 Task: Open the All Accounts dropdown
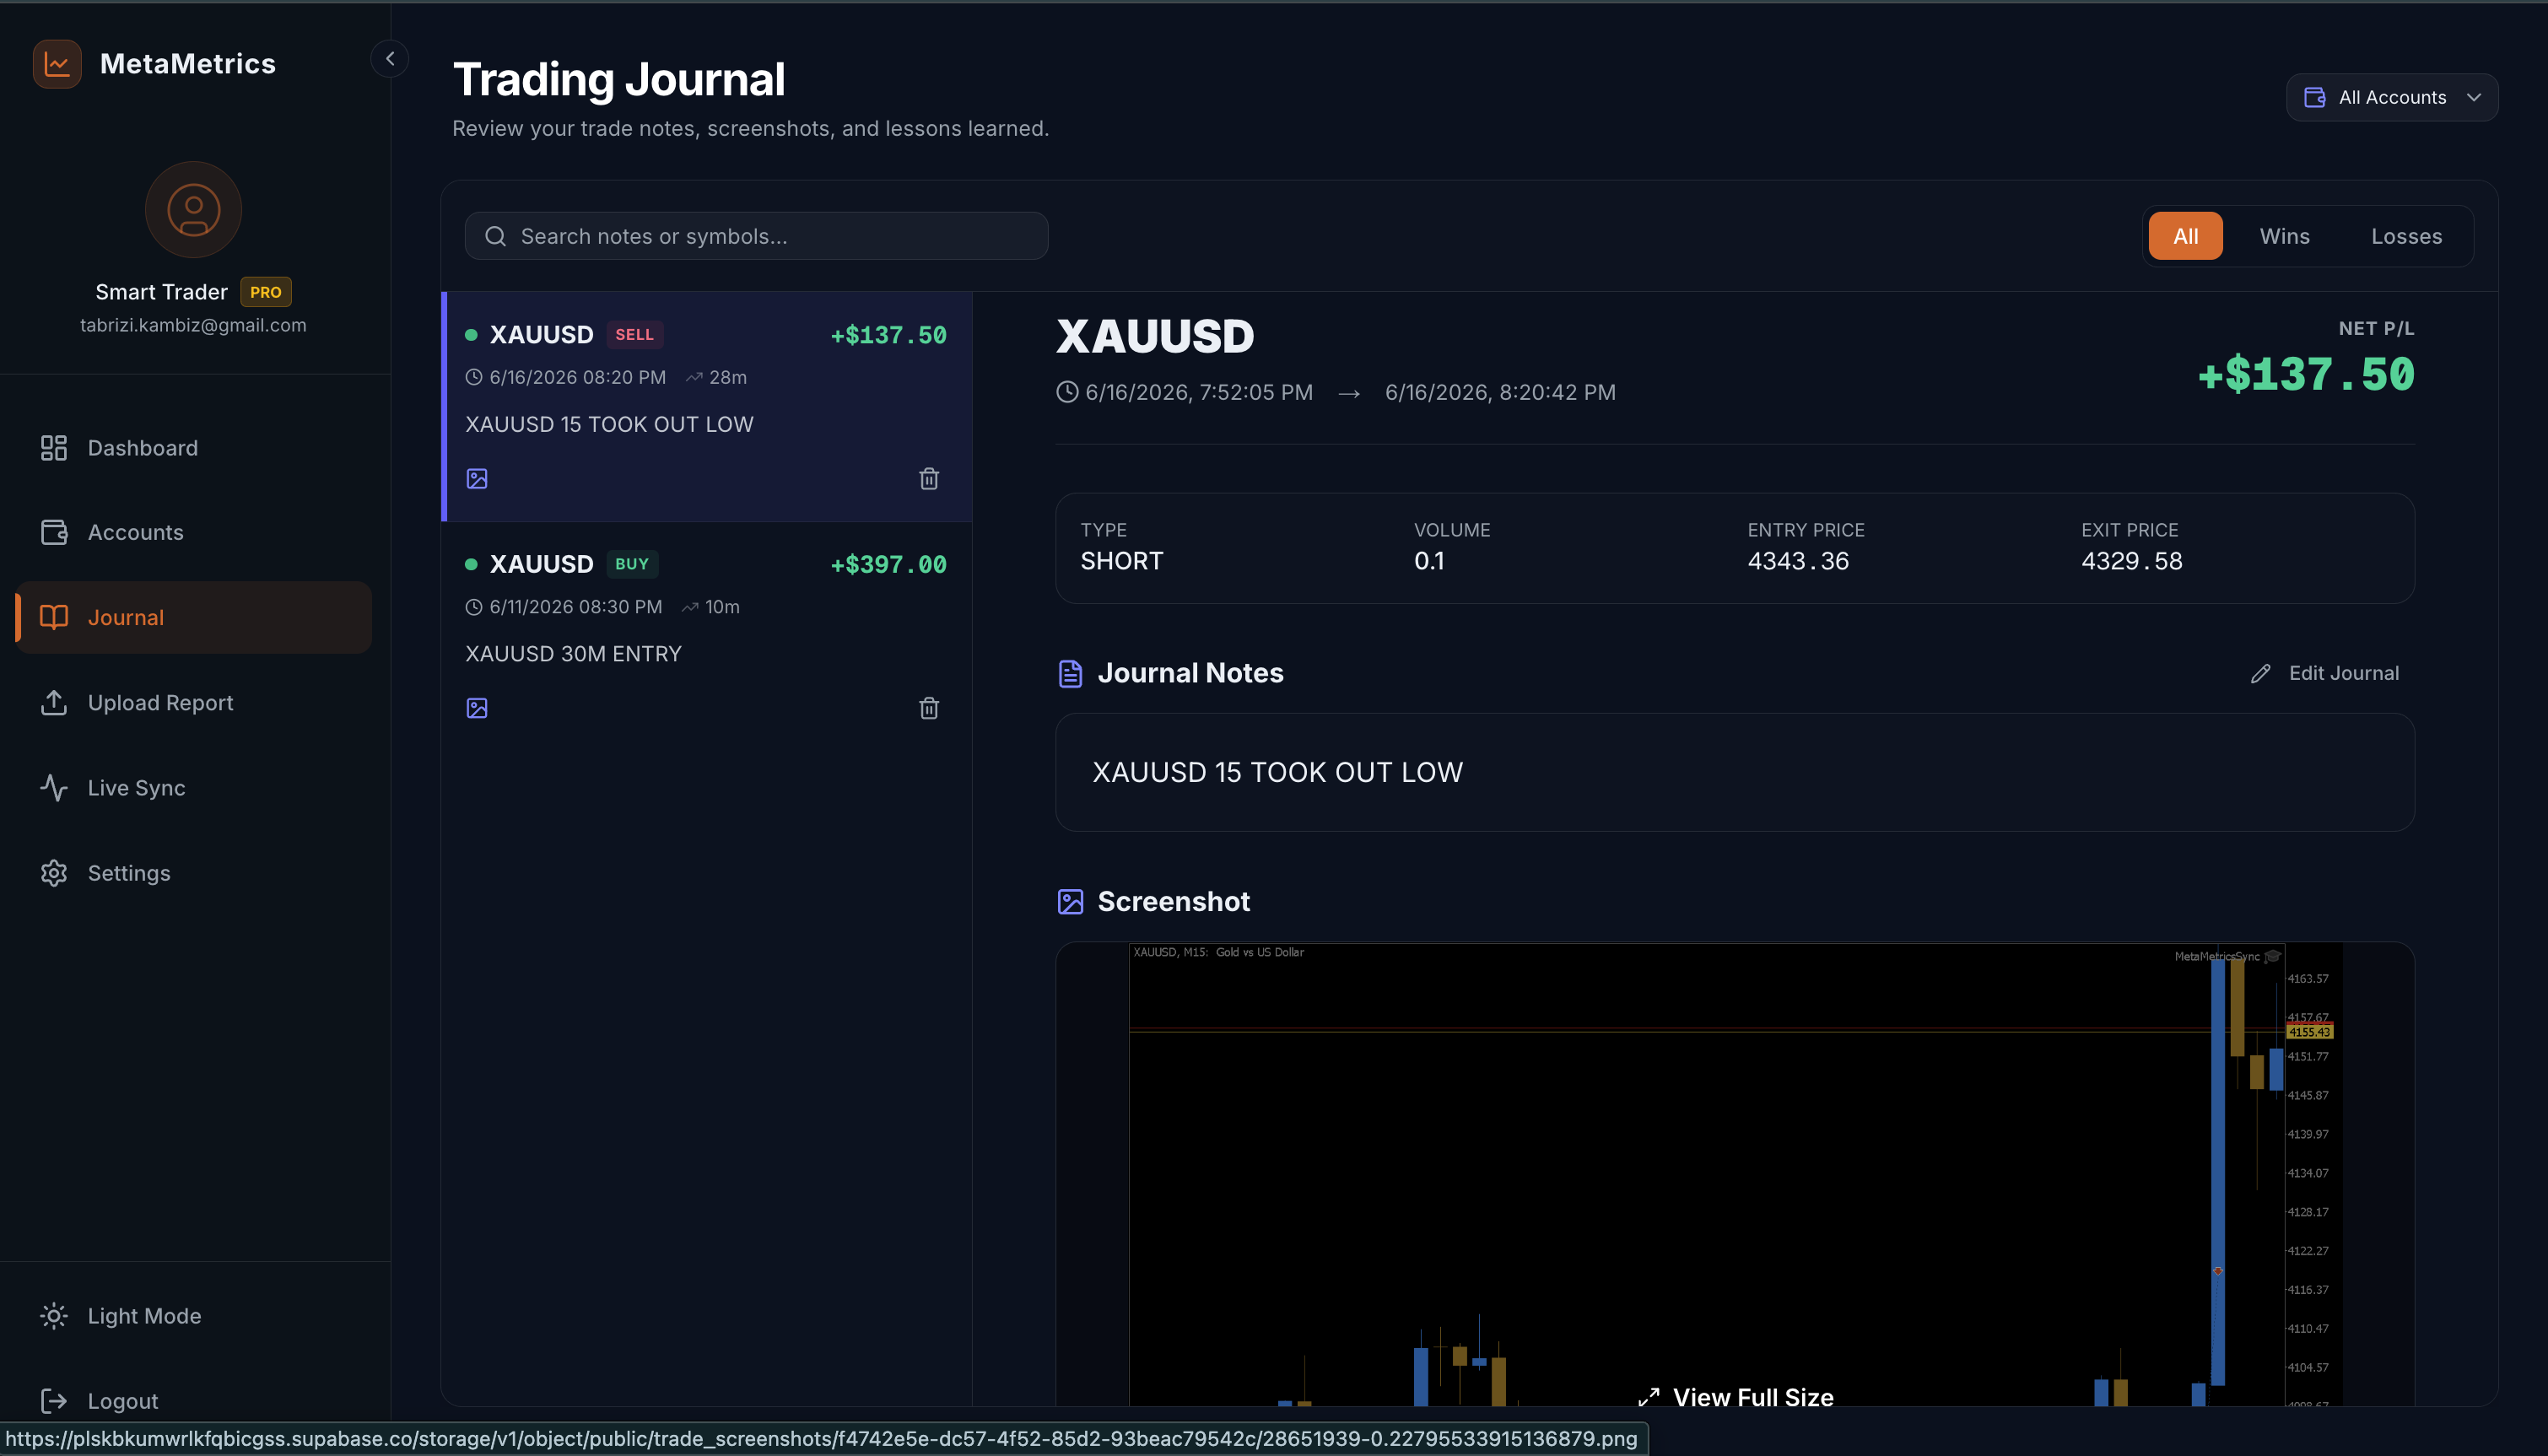click(2392, 98)
